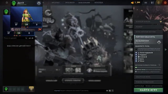Check the Центр role checkbox
This screenshot has height=94, width=168.
click(x=136, y=59)
